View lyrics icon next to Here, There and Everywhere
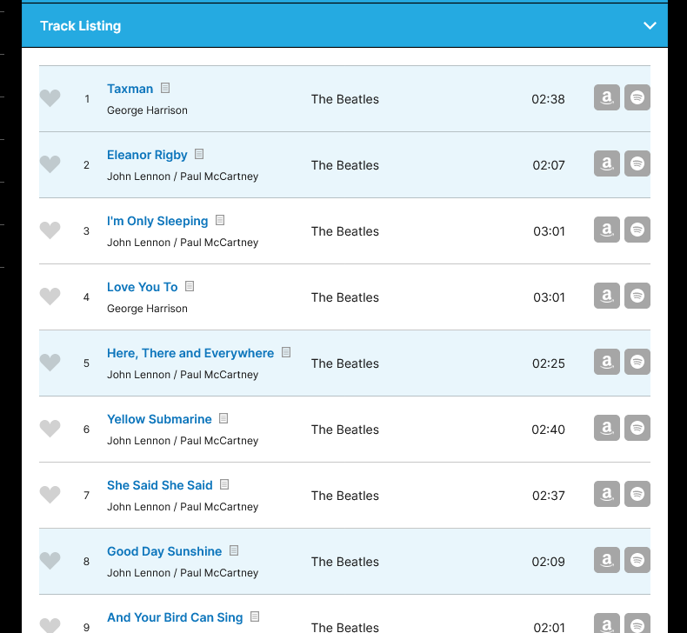Screen dimensions: 687x633 pyautogui.click(x=286, y=353)
